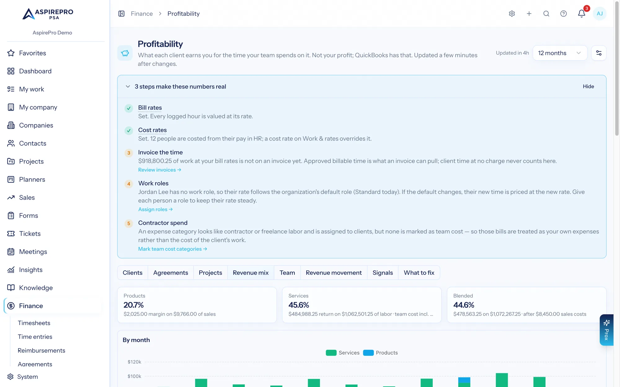Switch to the What to fix tab
The height and width of the screenshot is (387, 620).
point(419,273)
